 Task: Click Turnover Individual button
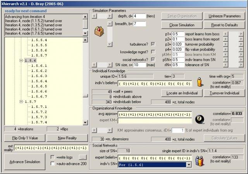pyautogui.click(x=224, y=93)
